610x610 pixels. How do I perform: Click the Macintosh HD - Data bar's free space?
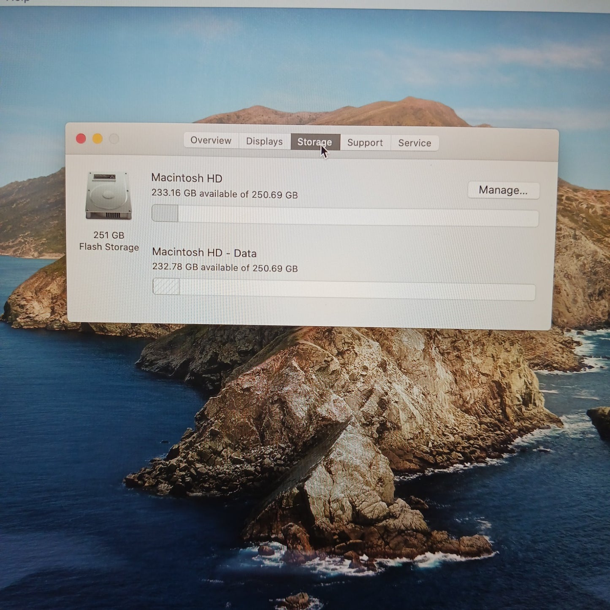(357, 290)
